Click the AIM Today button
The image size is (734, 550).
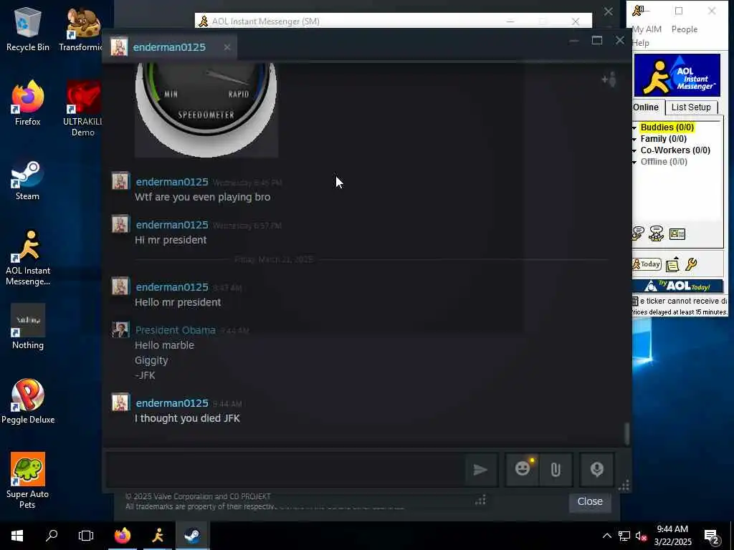pos(647,264)
